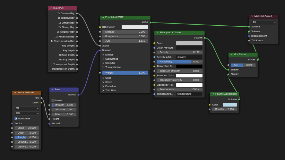Collapse the Principled BSDF node arrow
This screenshot has height=160, width=285.
(103, 18)
